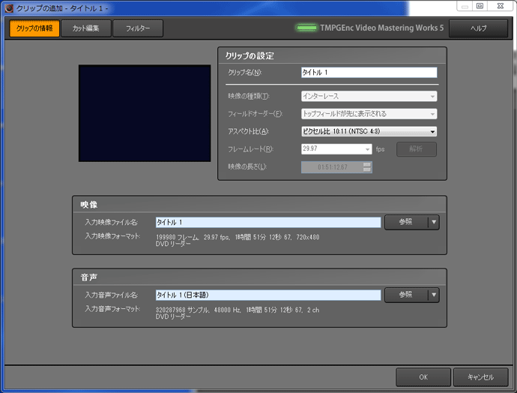Click the 入力音声ファイル名 field
Viewport: 517px width, 393px height.
click(268, 295)
